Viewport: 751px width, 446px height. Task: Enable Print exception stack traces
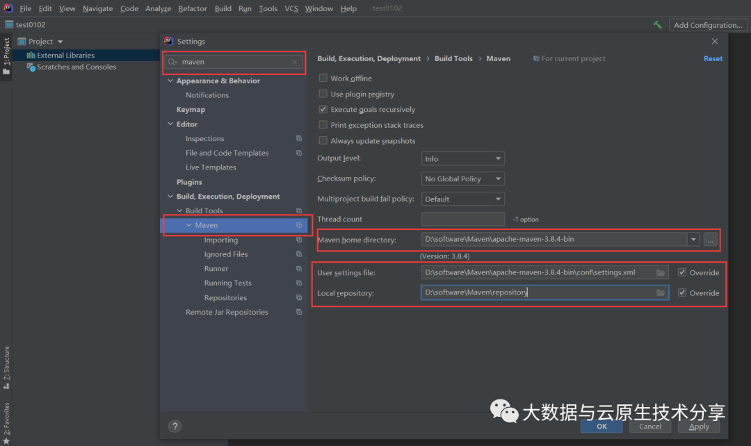pyautogui.click(x=323, y=125)
